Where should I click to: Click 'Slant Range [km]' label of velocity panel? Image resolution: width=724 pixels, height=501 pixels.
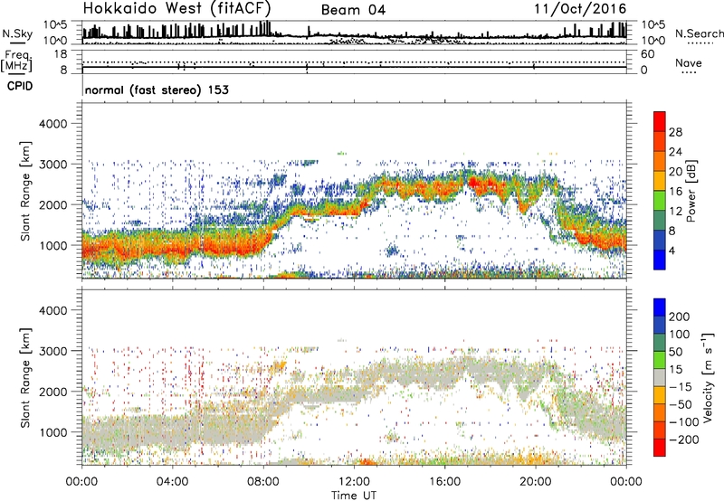(x=25, y=378)
